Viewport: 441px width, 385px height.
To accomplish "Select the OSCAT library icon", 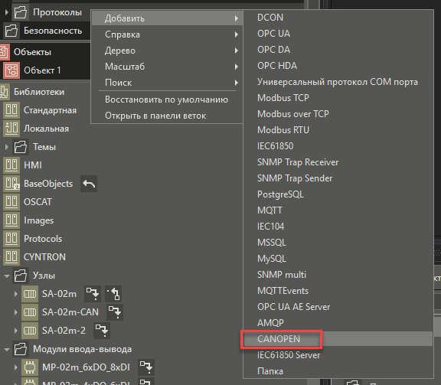I will [11, 202].
